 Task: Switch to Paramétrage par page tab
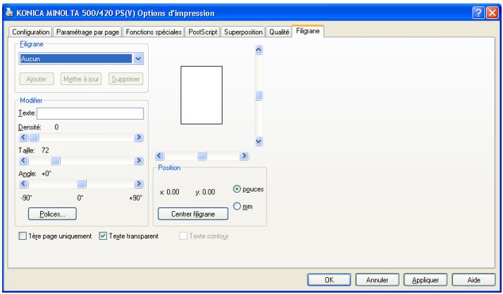[87, 32]
